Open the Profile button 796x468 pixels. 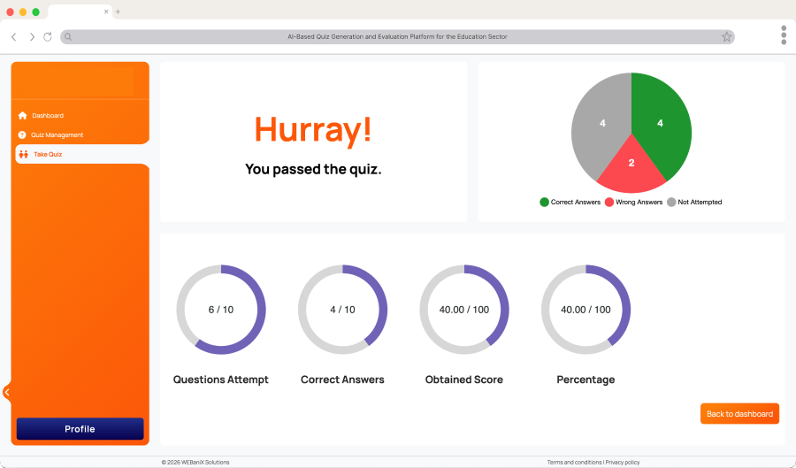(x=80, y=429)
